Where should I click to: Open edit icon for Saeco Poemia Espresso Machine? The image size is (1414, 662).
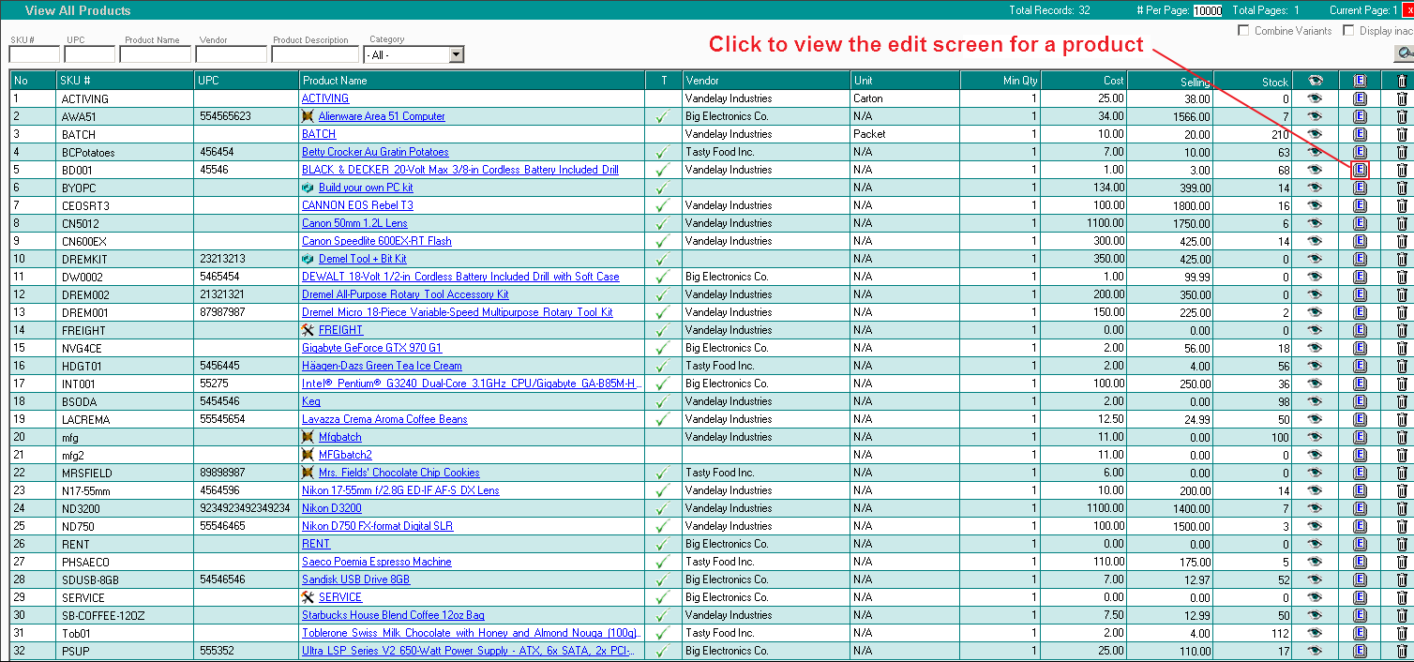point(1360,562)
